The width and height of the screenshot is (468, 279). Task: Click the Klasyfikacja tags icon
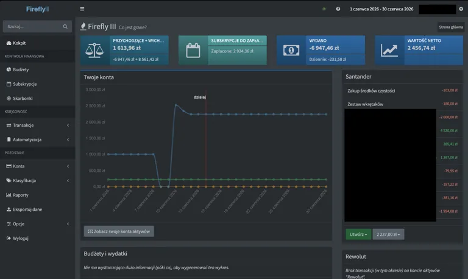[x=9, y=180]
